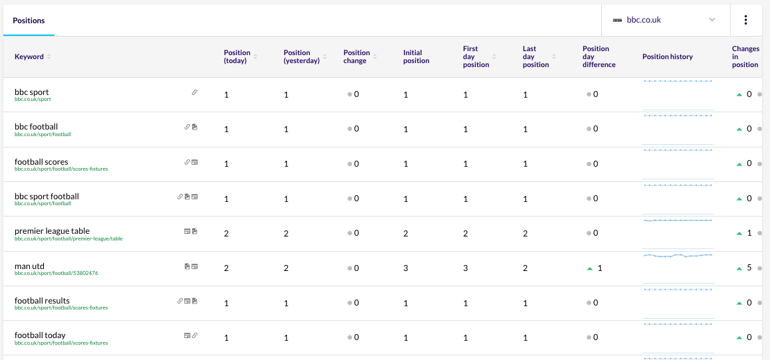
Task: Click the image icon in bbc sport football row
Action: [187, 197]
